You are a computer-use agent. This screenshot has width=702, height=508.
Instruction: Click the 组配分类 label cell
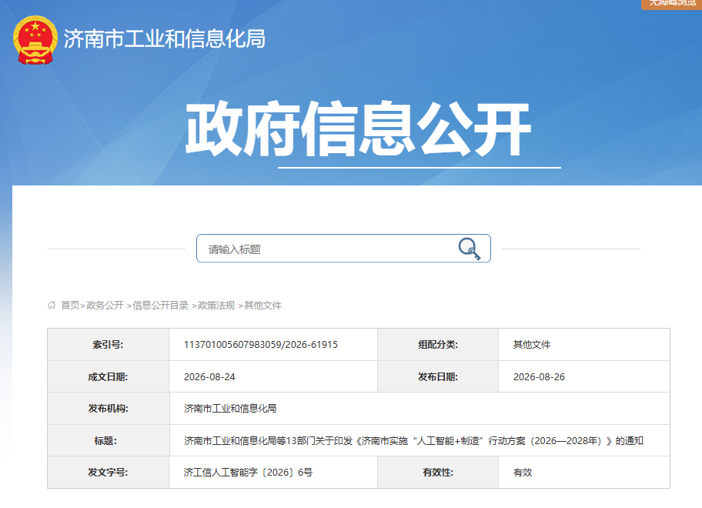click(x=438, y=345)
